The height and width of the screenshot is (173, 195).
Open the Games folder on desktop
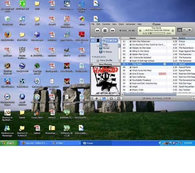22,114
